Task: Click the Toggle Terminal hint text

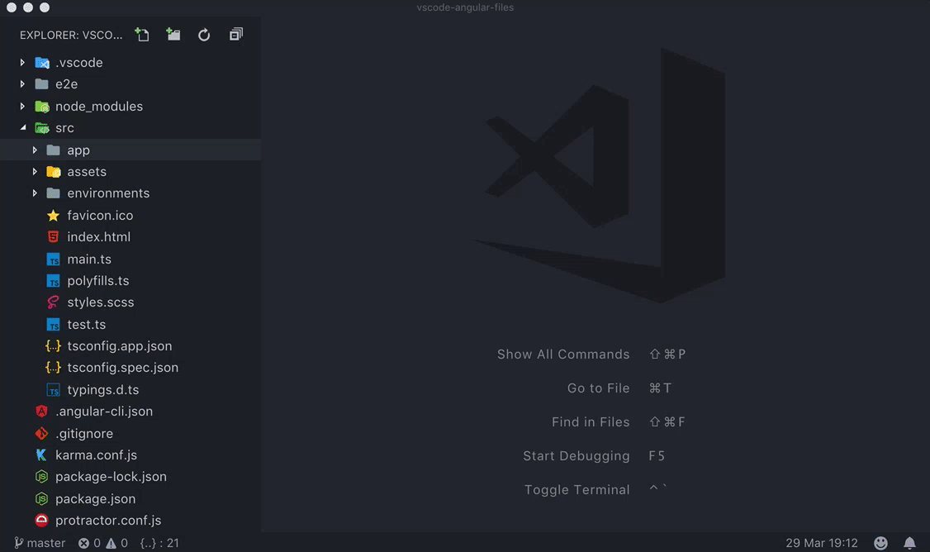Action: (577, 490)
